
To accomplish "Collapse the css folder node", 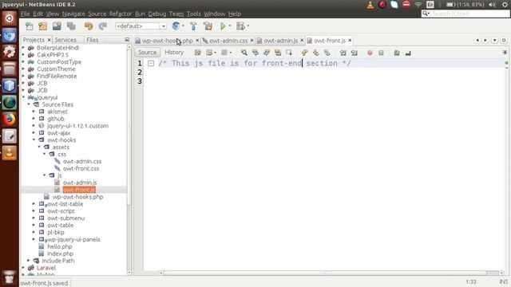I will 45,154.
